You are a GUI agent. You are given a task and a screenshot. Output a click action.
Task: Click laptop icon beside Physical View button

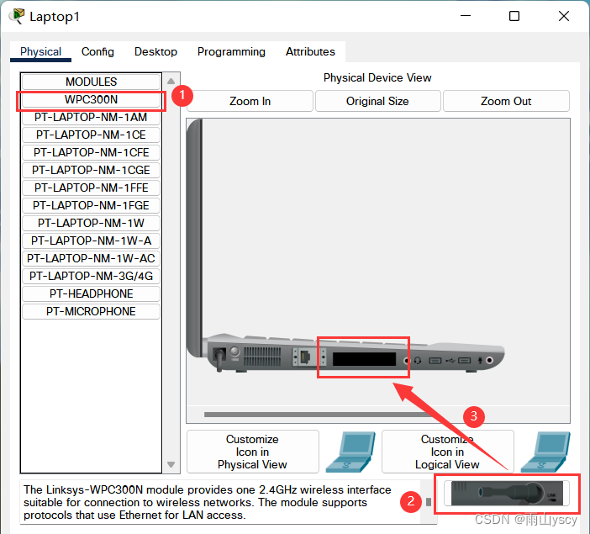tap(350, 452)
